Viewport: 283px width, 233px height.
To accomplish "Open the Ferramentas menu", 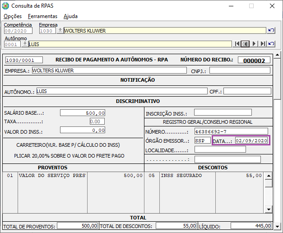I will tap(42, 16).
